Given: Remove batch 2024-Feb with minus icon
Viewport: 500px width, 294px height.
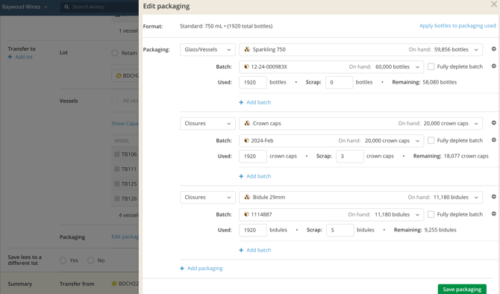Looking at the screenshot, I should 493,140.
